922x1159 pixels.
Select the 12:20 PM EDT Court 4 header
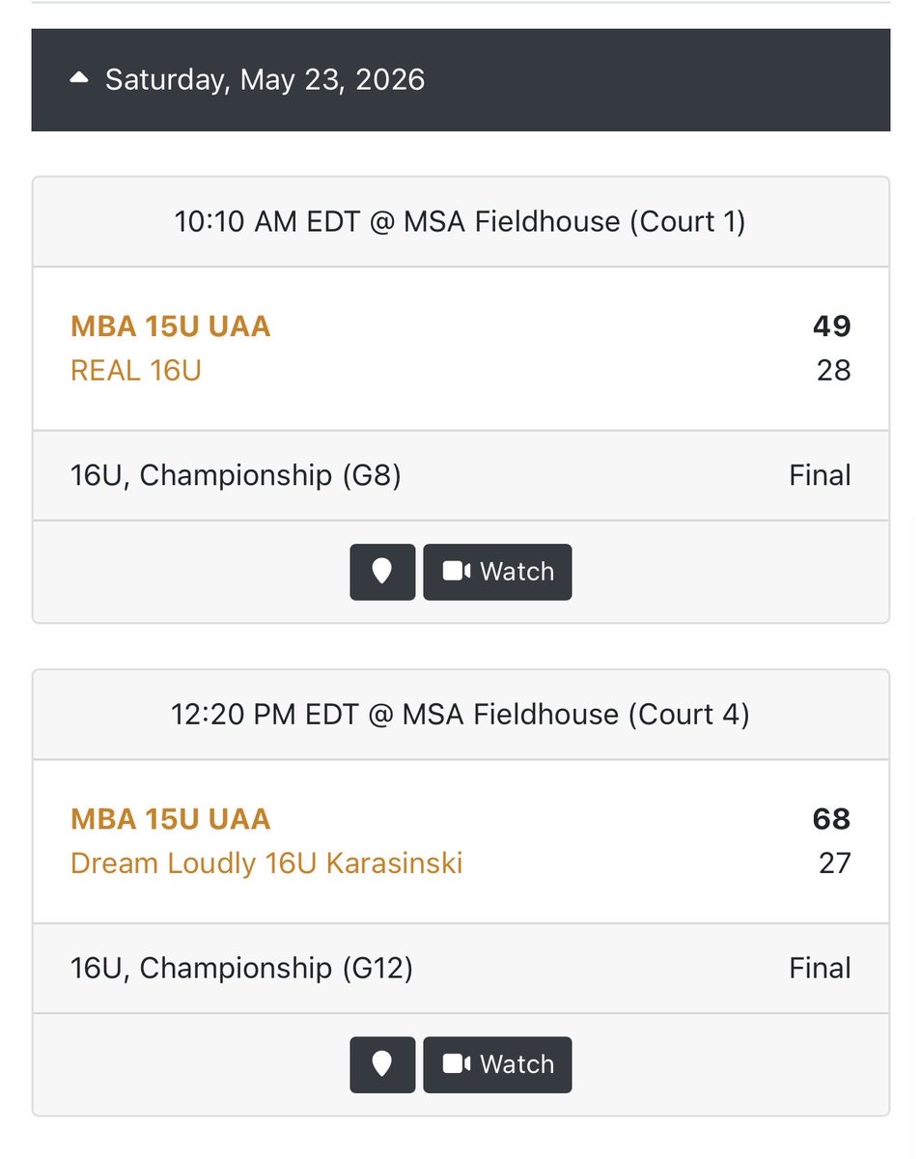[x=461, y=715]
